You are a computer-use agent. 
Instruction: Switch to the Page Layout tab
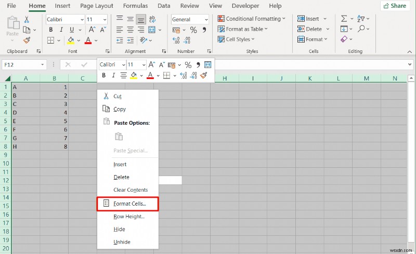coord(97,6)
